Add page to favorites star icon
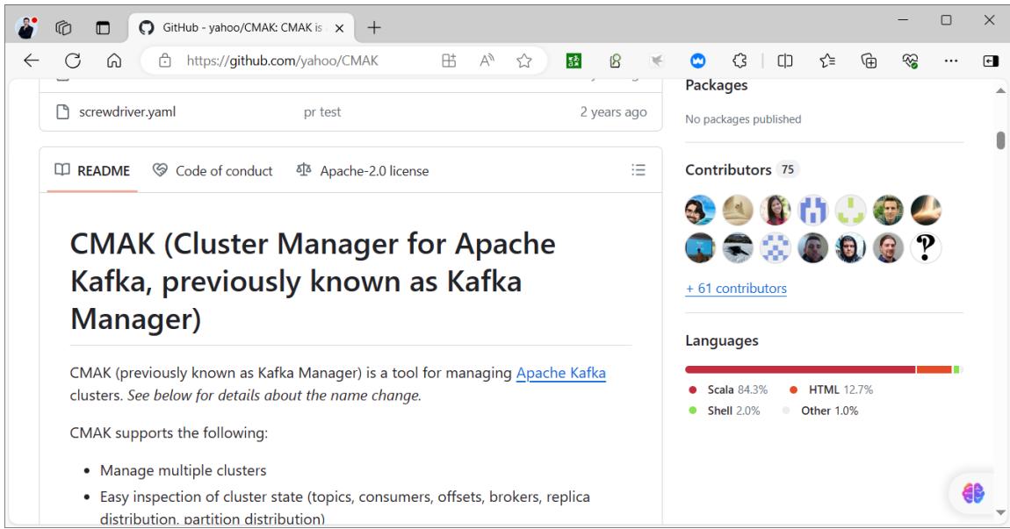Viewport: 1010px width, 529px height. (524, 61)
